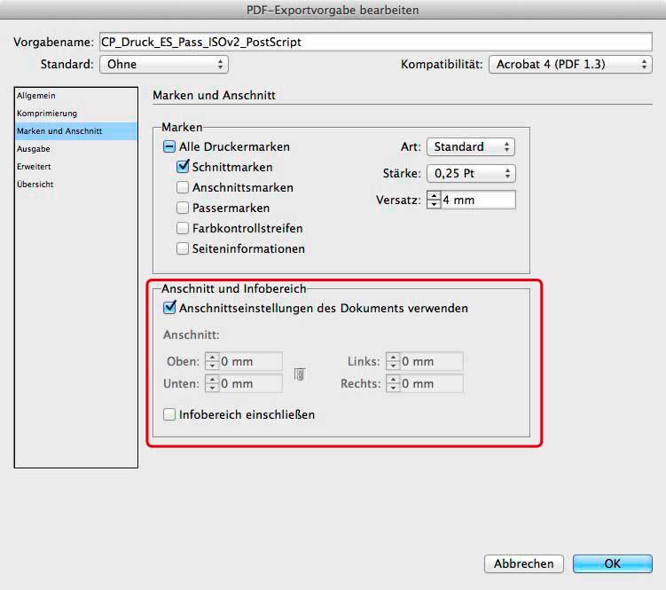Click the Links bleed stepper arrows
The height and width of the screenshot is (590, 666).
(393, 361)
